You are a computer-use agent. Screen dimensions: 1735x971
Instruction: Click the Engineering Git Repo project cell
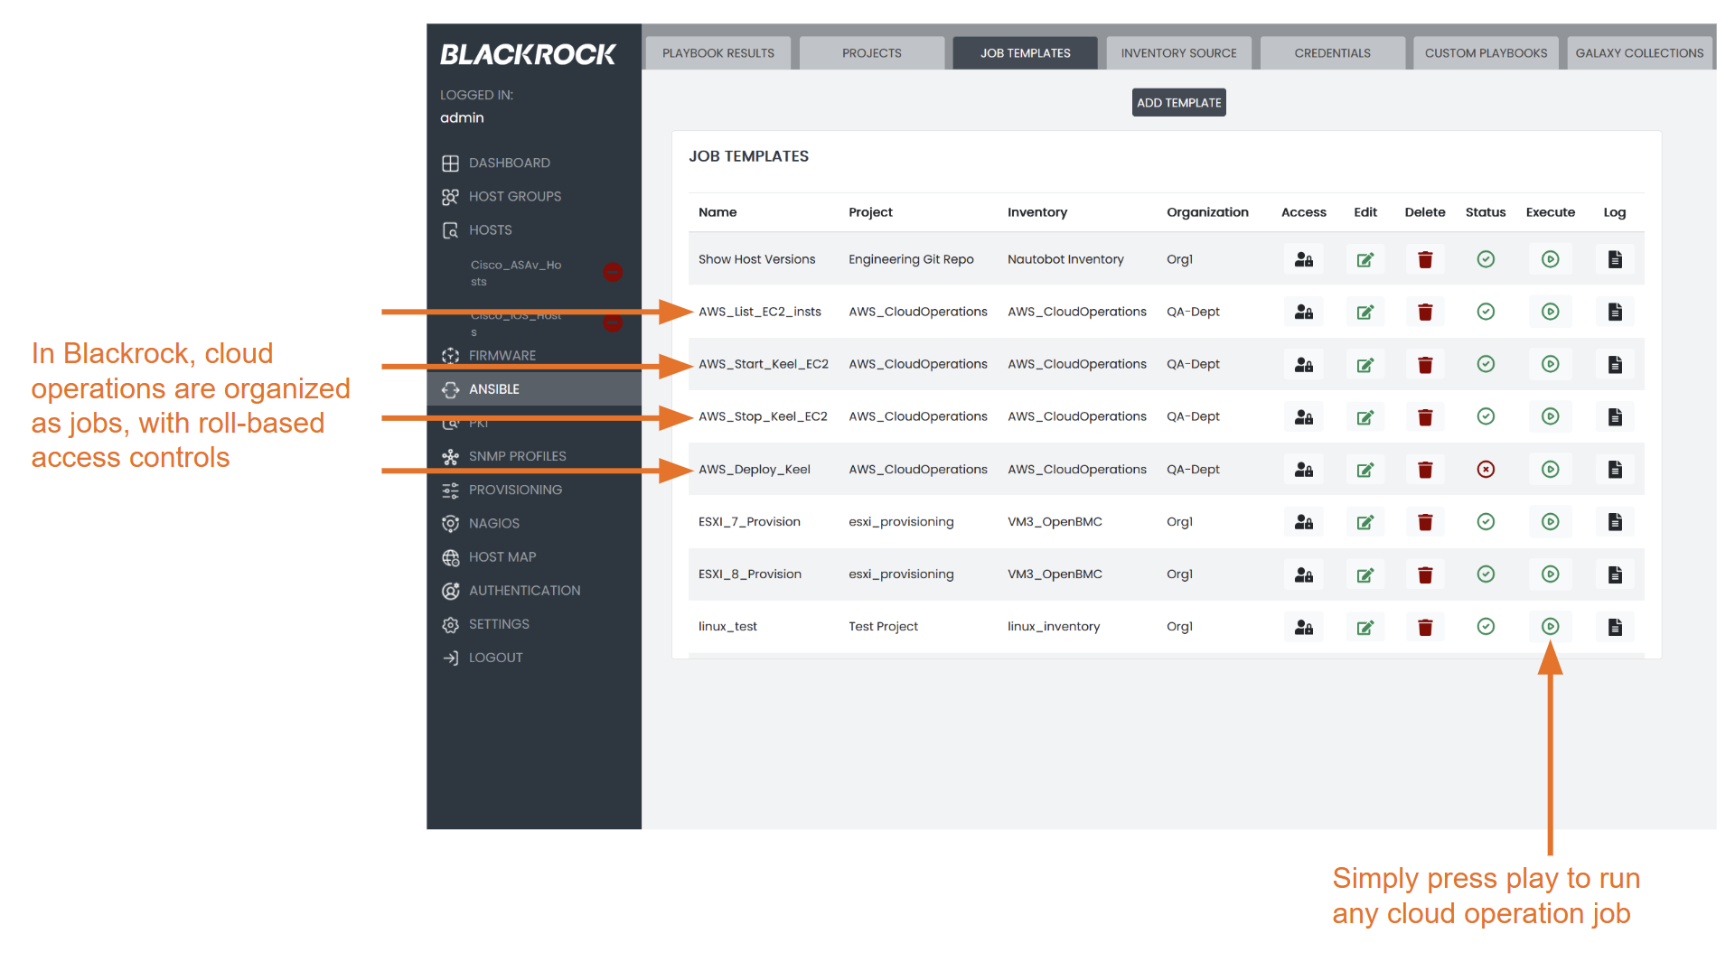pos(911,259)
